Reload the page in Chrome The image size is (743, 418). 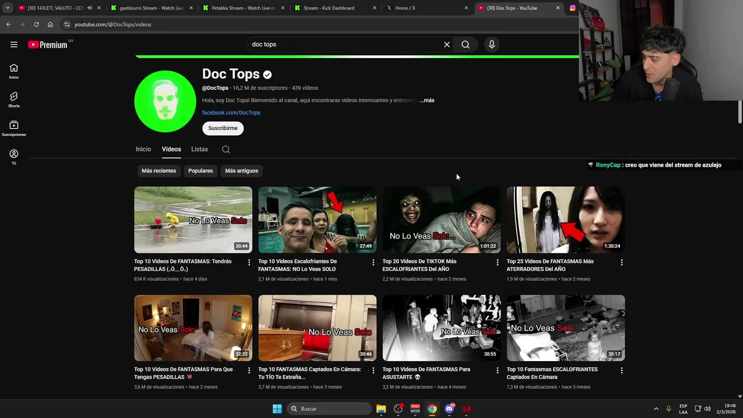(x=36, y=24)
